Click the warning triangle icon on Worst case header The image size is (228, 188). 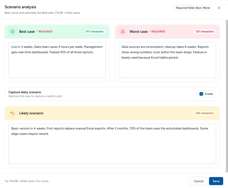[x=123, y=32]
